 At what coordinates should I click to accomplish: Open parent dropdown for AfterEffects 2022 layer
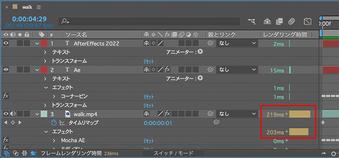pos(237,43)
